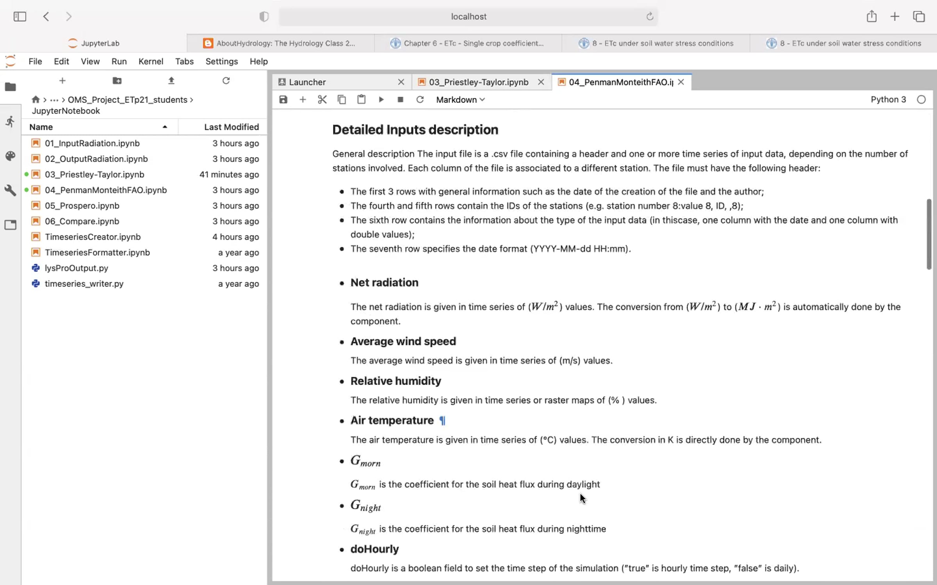Run the selected cell with play icon
This screenshot has height=585, width=937.
click(x=381, y=99)
